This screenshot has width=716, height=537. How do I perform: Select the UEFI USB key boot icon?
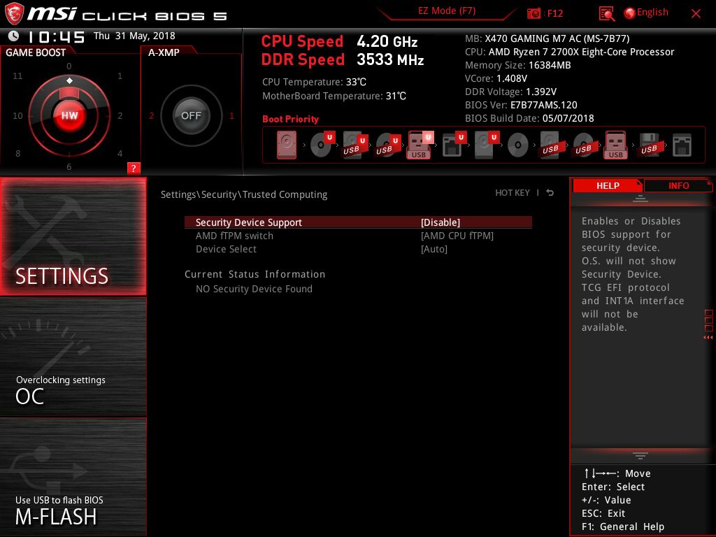tap(420, 145)
